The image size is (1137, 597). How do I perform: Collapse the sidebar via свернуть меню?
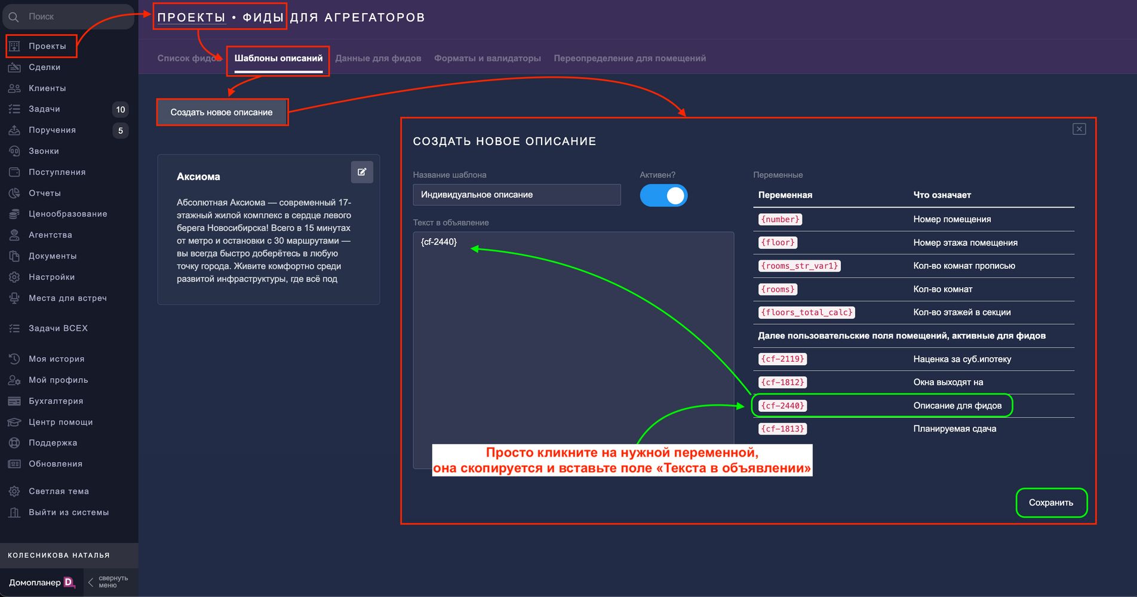pyautogui.click(x=108, y=582)
